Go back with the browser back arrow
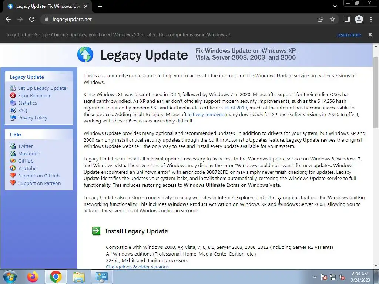 [8, 19]
